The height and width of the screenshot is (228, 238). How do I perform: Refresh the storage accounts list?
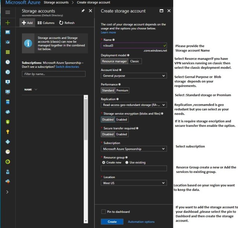[x=67, y=23]
